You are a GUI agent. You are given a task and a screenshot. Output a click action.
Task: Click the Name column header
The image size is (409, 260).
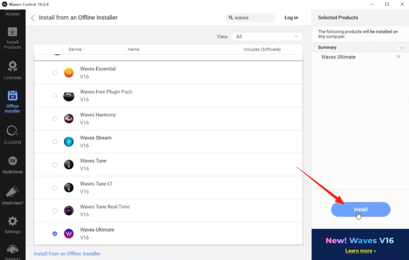pos(133,49)
